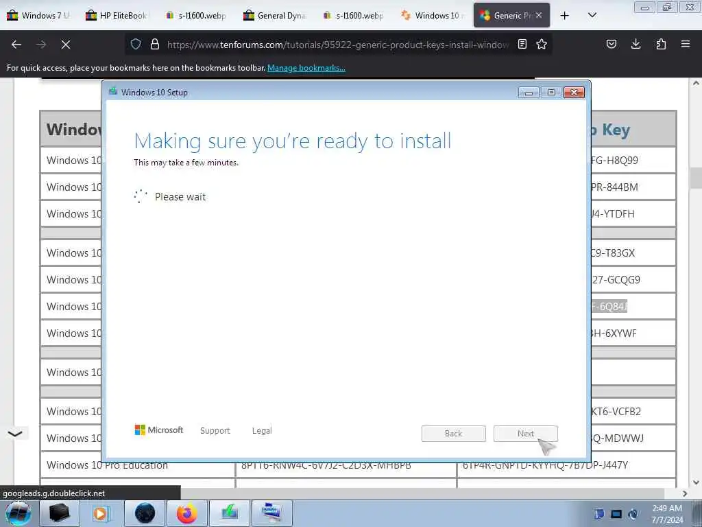This screenshot has height=527, width=702.
Task: Click the page scroll up arrow
Action: click(696, 83)
